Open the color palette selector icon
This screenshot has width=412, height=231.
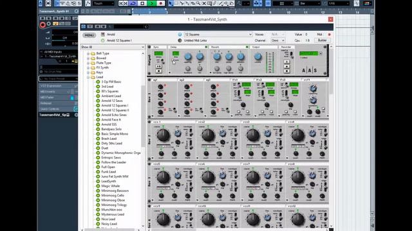pos(367,3)
